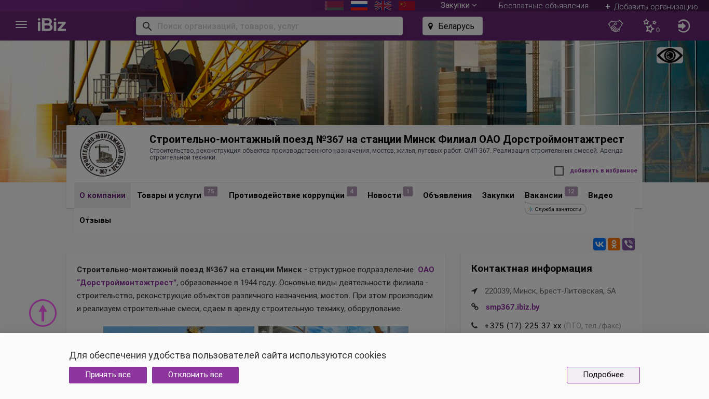The width and height of the screenshot is (709, 399).
Task: Click the добавить в избранное label
Action: [x=604, y=171]
